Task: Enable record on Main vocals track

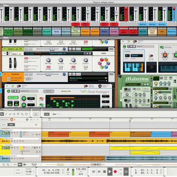Action: [20, 141]
